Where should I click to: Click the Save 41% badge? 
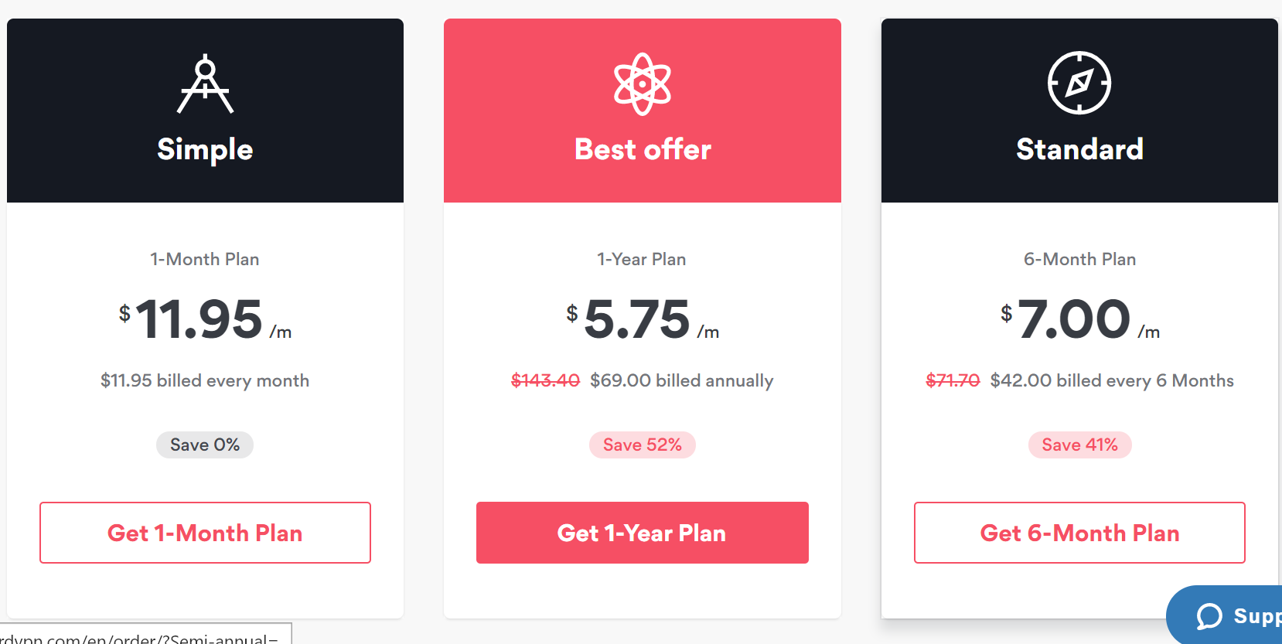pos(1079,445)
